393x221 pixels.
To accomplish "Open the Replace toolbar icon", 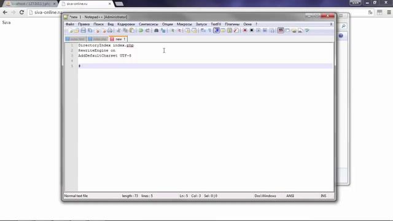I will (x=163, y=31).
